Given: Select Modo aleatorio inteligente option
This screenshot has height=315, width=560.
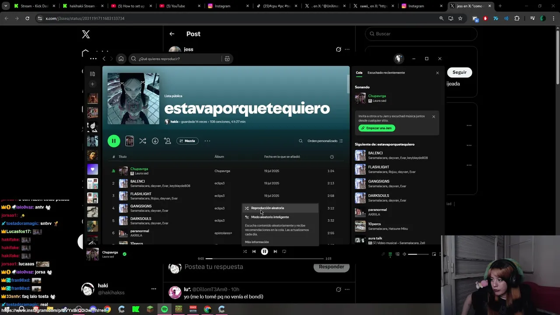Looking at the screenshot, I should click(280, 217).
